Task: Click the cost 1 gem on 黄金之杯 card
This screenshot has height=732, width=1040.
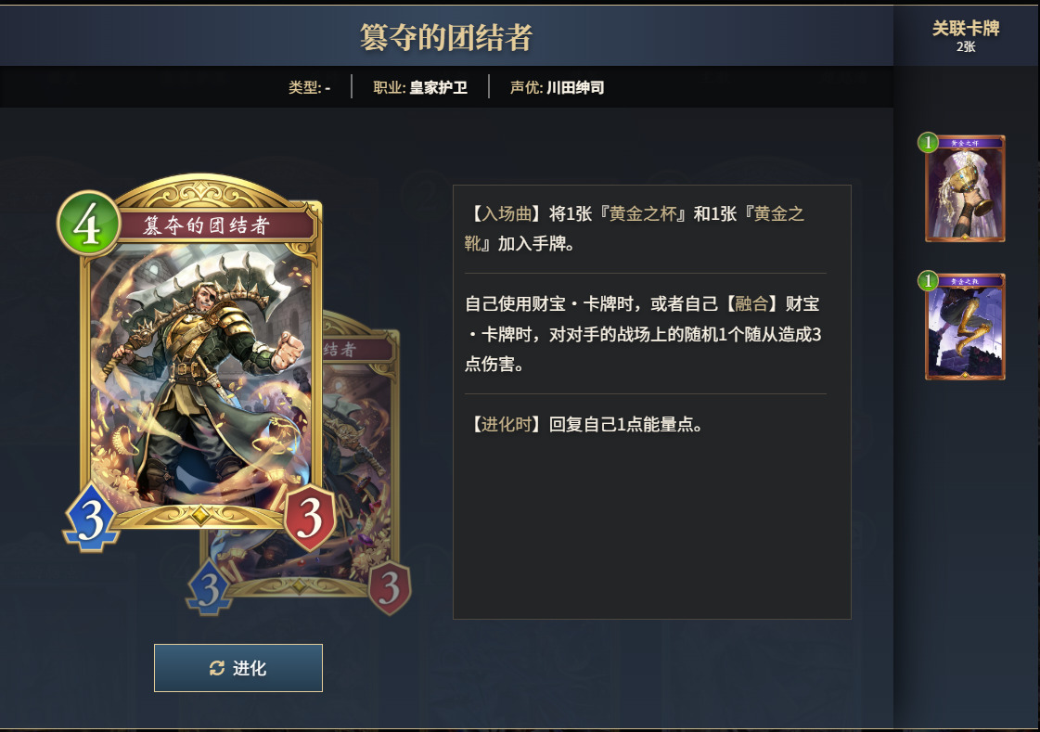Action: 928,142
